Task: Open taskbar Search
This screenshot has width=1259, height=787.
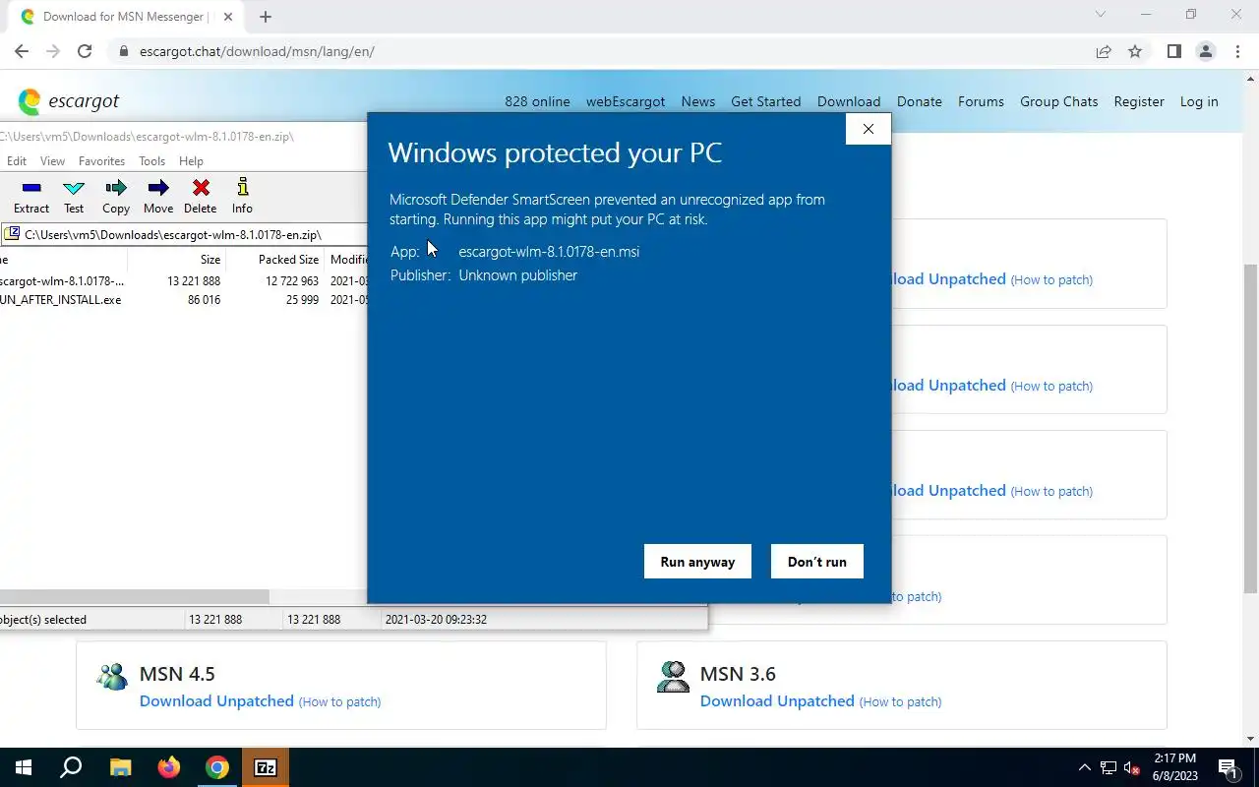Action: tap(71, 767)
